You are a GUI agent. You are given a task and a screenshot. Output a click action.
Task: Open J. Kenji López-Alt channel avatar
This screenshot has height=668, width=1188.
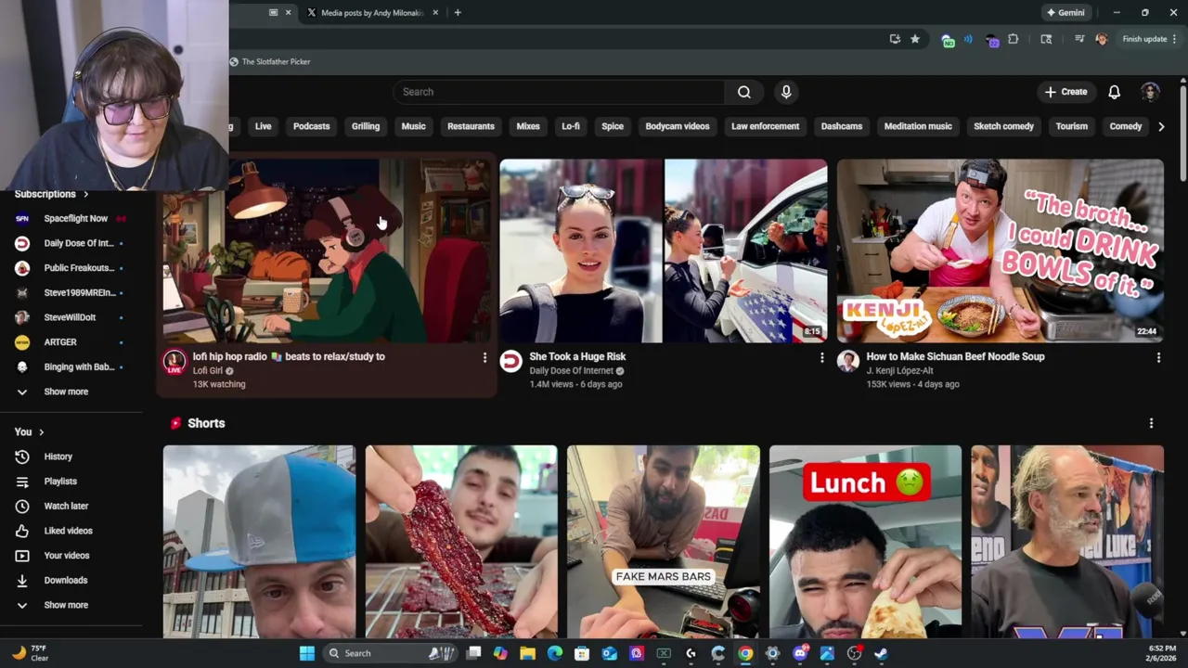[847, 362]
